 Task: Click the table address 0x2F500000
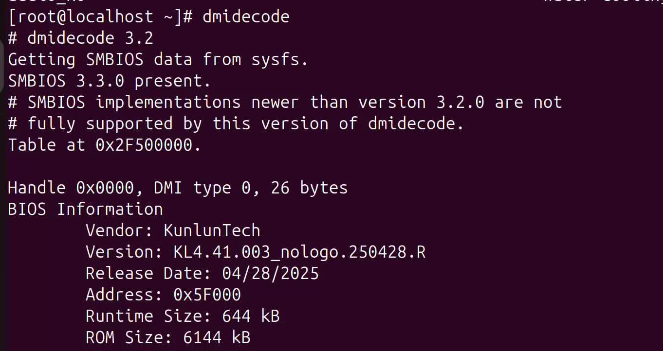148,145
